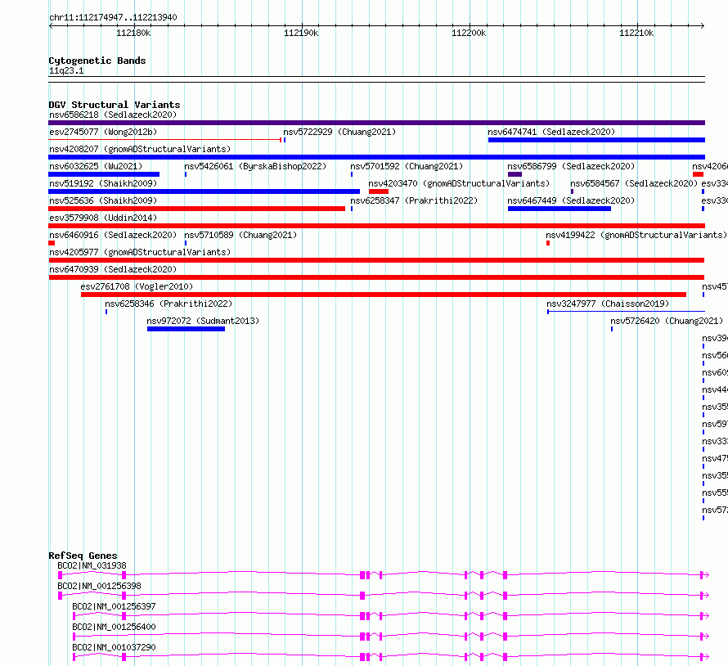Click nsv6586799 (Sedlazeck2020) label
This screenshot has width=728, height=666.
point(571,166)
